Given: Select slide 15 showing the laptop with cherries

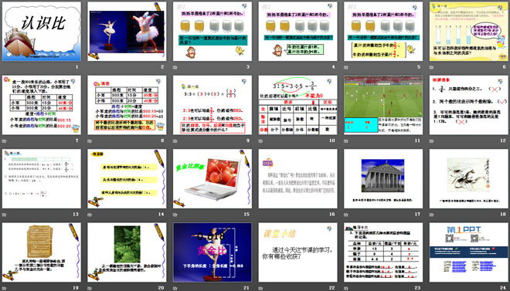Looking at the screenshot, I should coord(212,178).
